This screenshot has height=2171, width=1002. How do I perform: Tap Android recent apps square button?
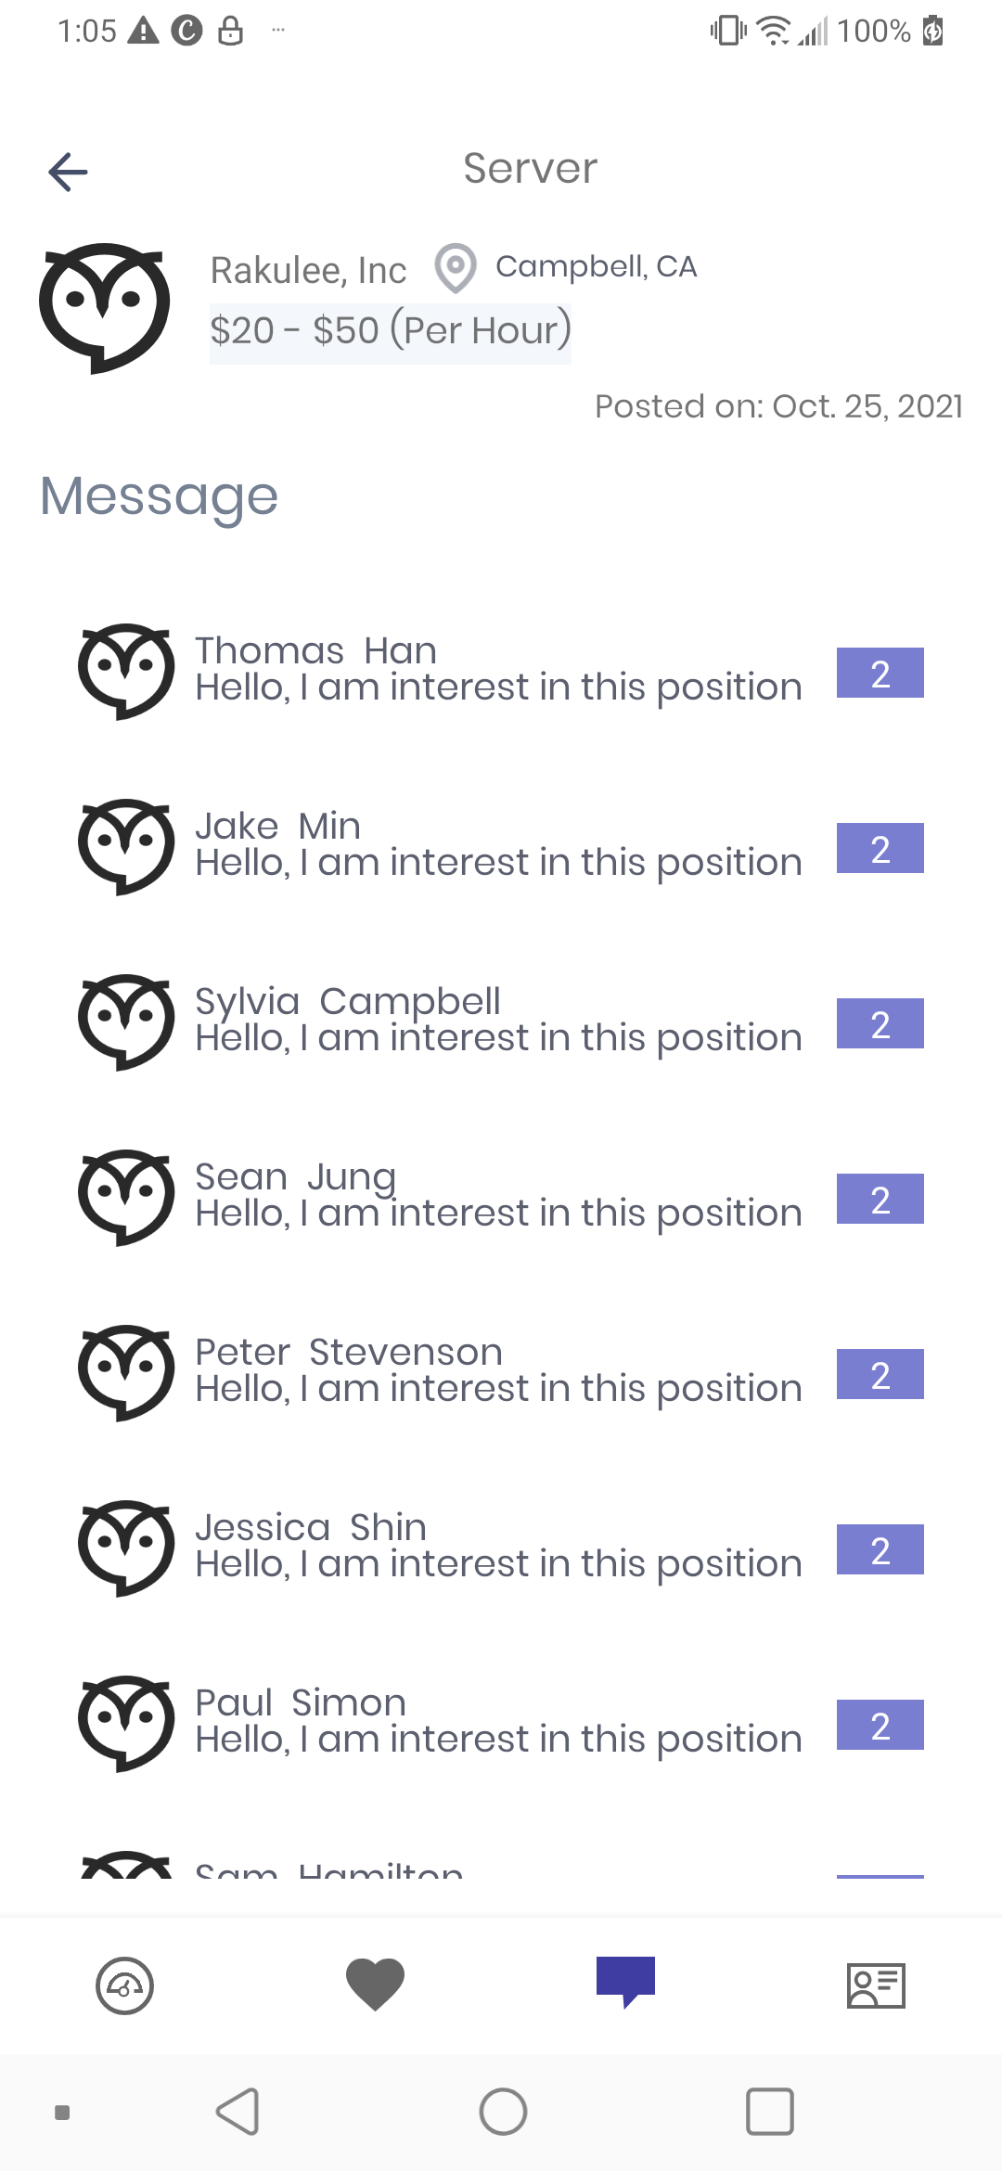(x=770, y=2113)
